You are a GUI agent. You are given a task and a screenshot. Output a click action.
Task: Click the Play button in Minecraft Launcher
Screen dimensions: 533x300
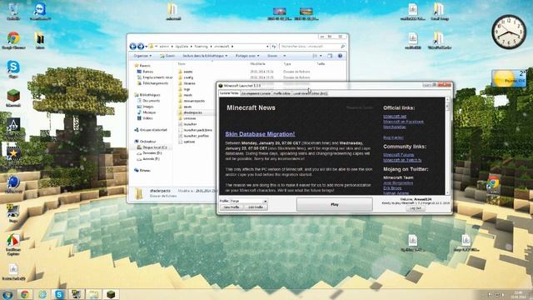click(x=335, y=204)
